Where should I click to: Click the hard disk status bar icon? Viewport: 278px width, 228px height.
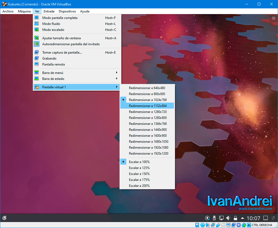coord(197,225)
